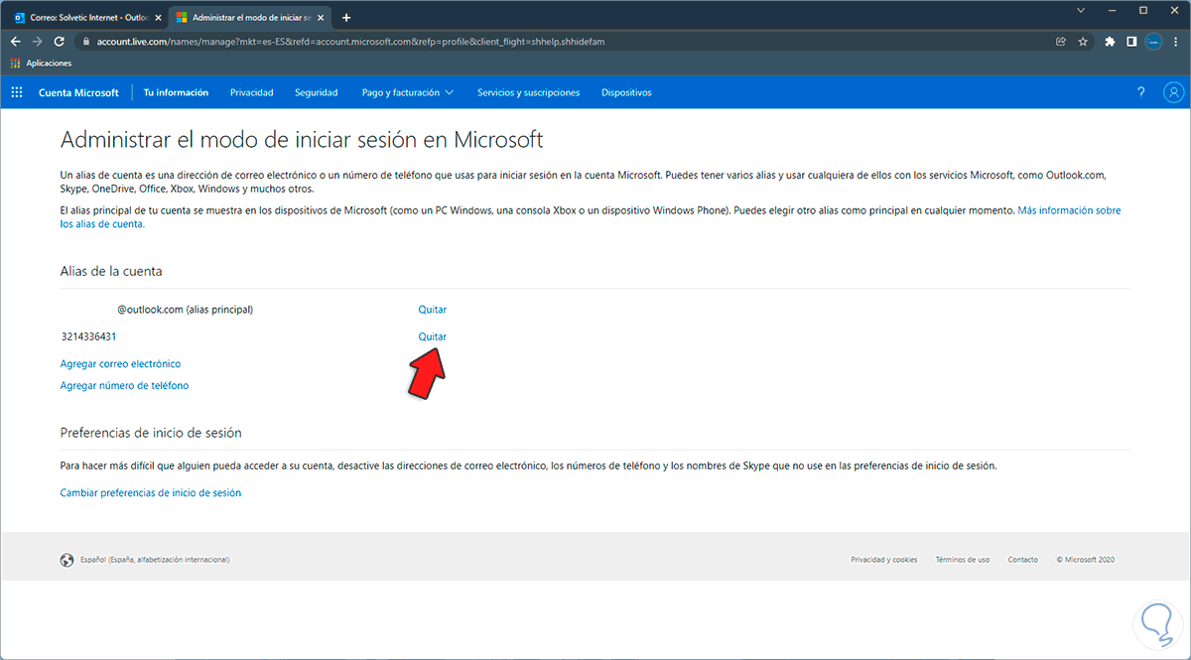
Task: Open the tab search chevron in title bar
Action: click(1081, 10)
